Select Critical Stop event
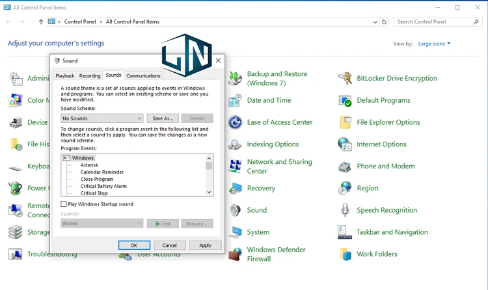Screen dimensions: 488x290 [94, 193]
